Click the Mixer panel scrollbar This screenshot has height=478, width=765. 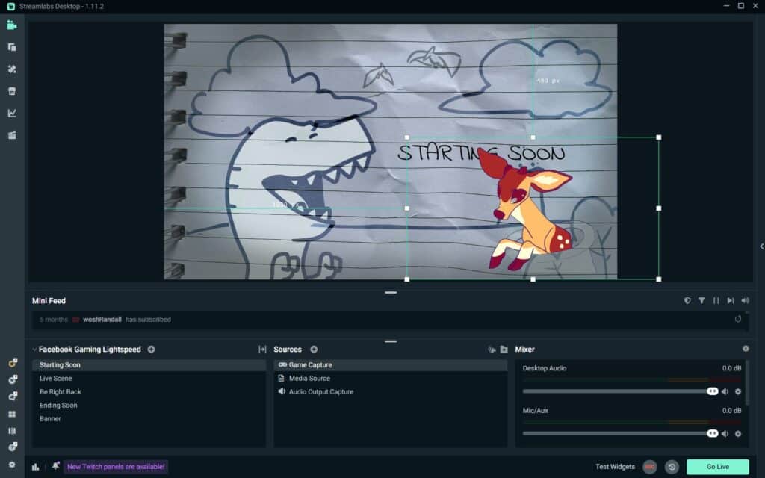[x=747, y=383]
